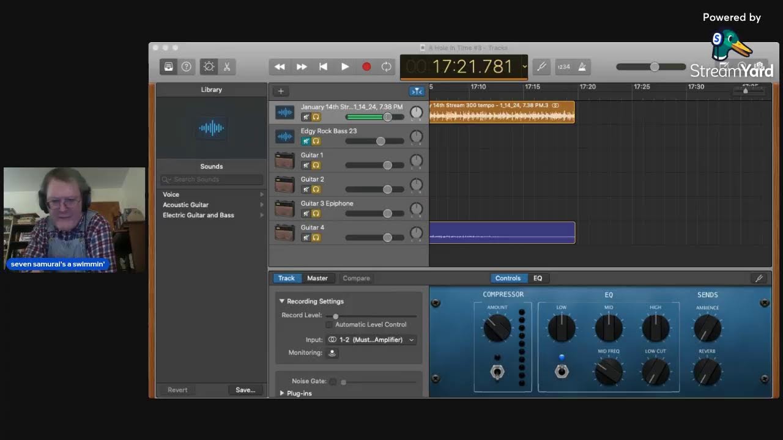Click the January 14th Stream track waveform icon

point(284,112)
